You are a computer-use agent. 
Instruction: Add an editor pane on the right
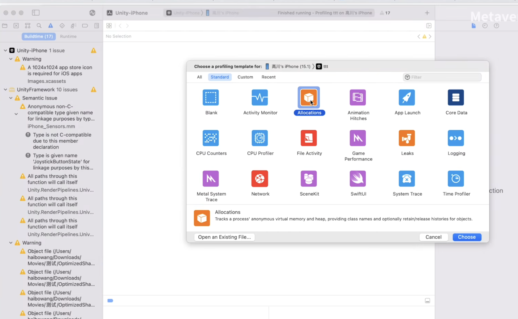coord(429,26)
